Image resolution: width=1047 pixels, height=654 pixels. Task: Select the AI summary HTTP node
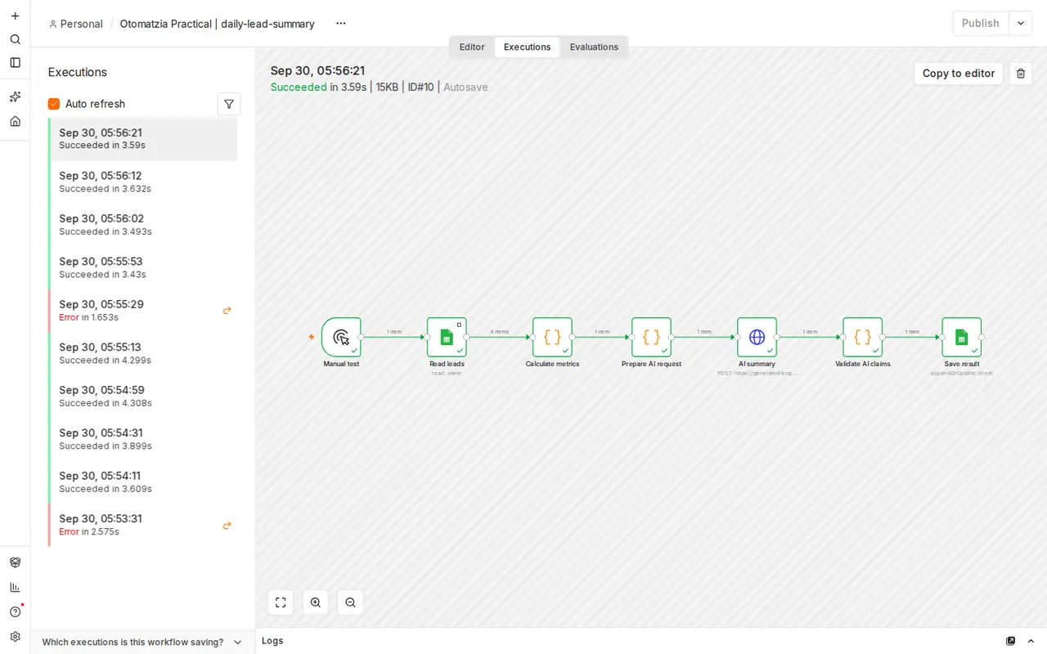click(757, 337)
